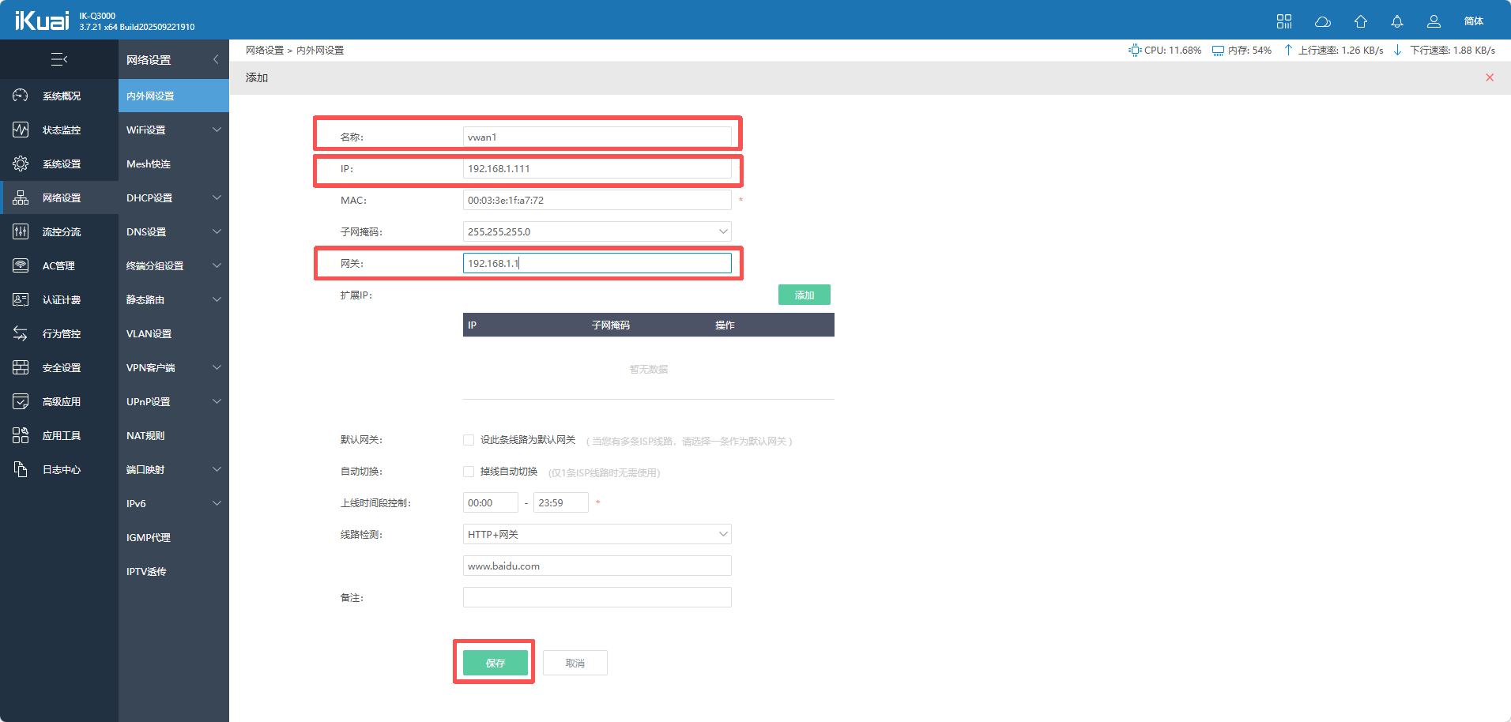Open the 线路检测 HTTP+网关 dropdown
The width and height of the screenshot is (1511, 722).
[x=597, y=534]
